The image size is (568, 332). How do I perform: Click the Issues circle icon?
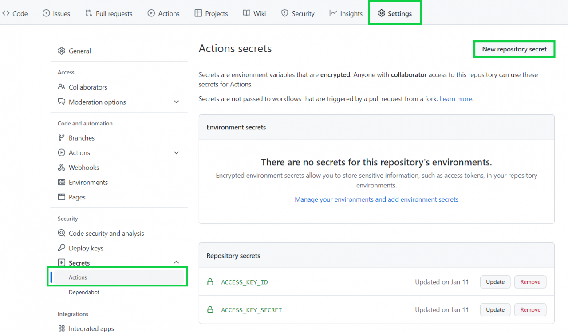pos(46,13)
